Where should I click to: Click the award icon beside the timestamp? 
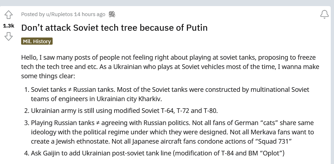point(112,14)
